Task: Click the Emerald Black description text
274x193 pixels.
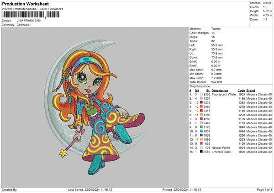Action: pos(221,152)
